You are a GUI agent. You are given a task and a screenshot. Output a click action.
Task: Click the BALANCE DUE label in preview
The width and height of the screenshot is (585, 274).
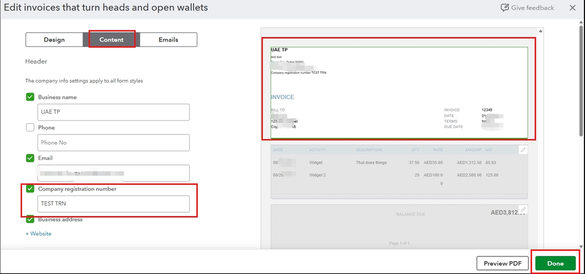[410, 214]
